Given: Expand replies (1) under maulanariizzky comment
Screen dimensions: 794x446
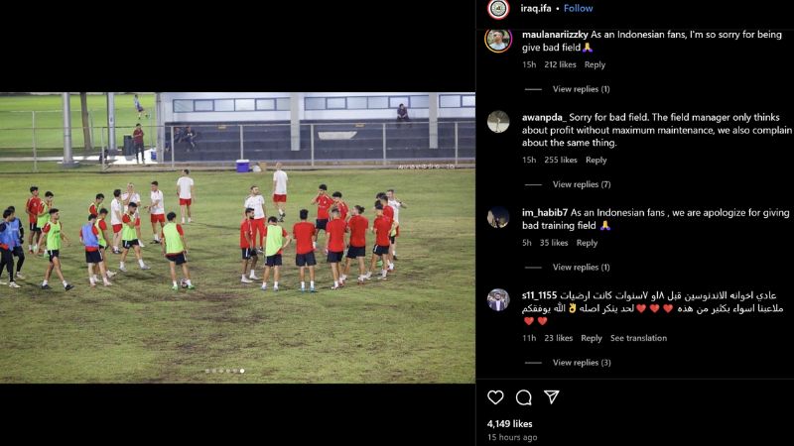Looking at the screenshot, I should point(581,89).
